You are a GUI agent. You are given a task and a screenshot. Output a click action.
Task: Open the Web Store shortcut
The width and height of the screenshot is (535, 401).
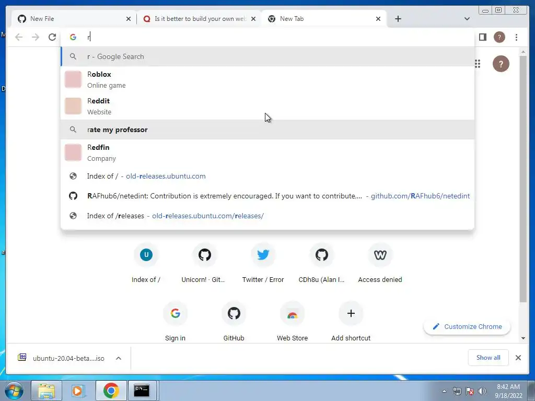click(x=293, y=322)
